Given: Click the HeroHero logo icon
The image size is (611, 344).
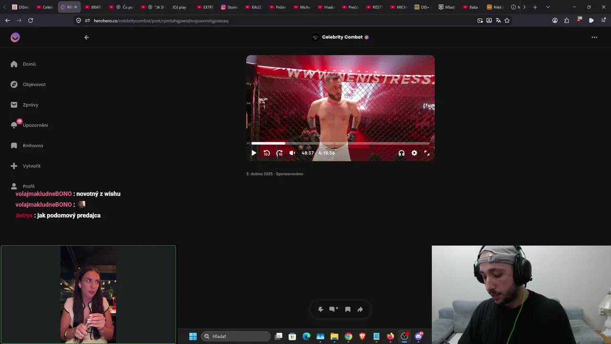Looking at the screenshot, I should [x=15, y=37].
